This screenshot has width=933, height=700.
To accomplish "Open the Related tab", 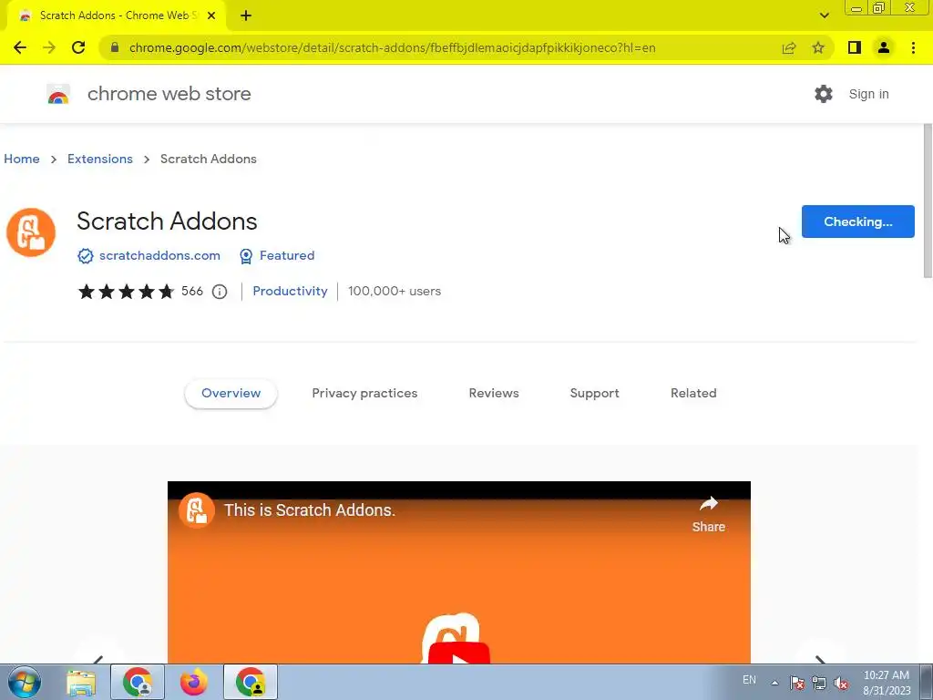I will (693, 394).
